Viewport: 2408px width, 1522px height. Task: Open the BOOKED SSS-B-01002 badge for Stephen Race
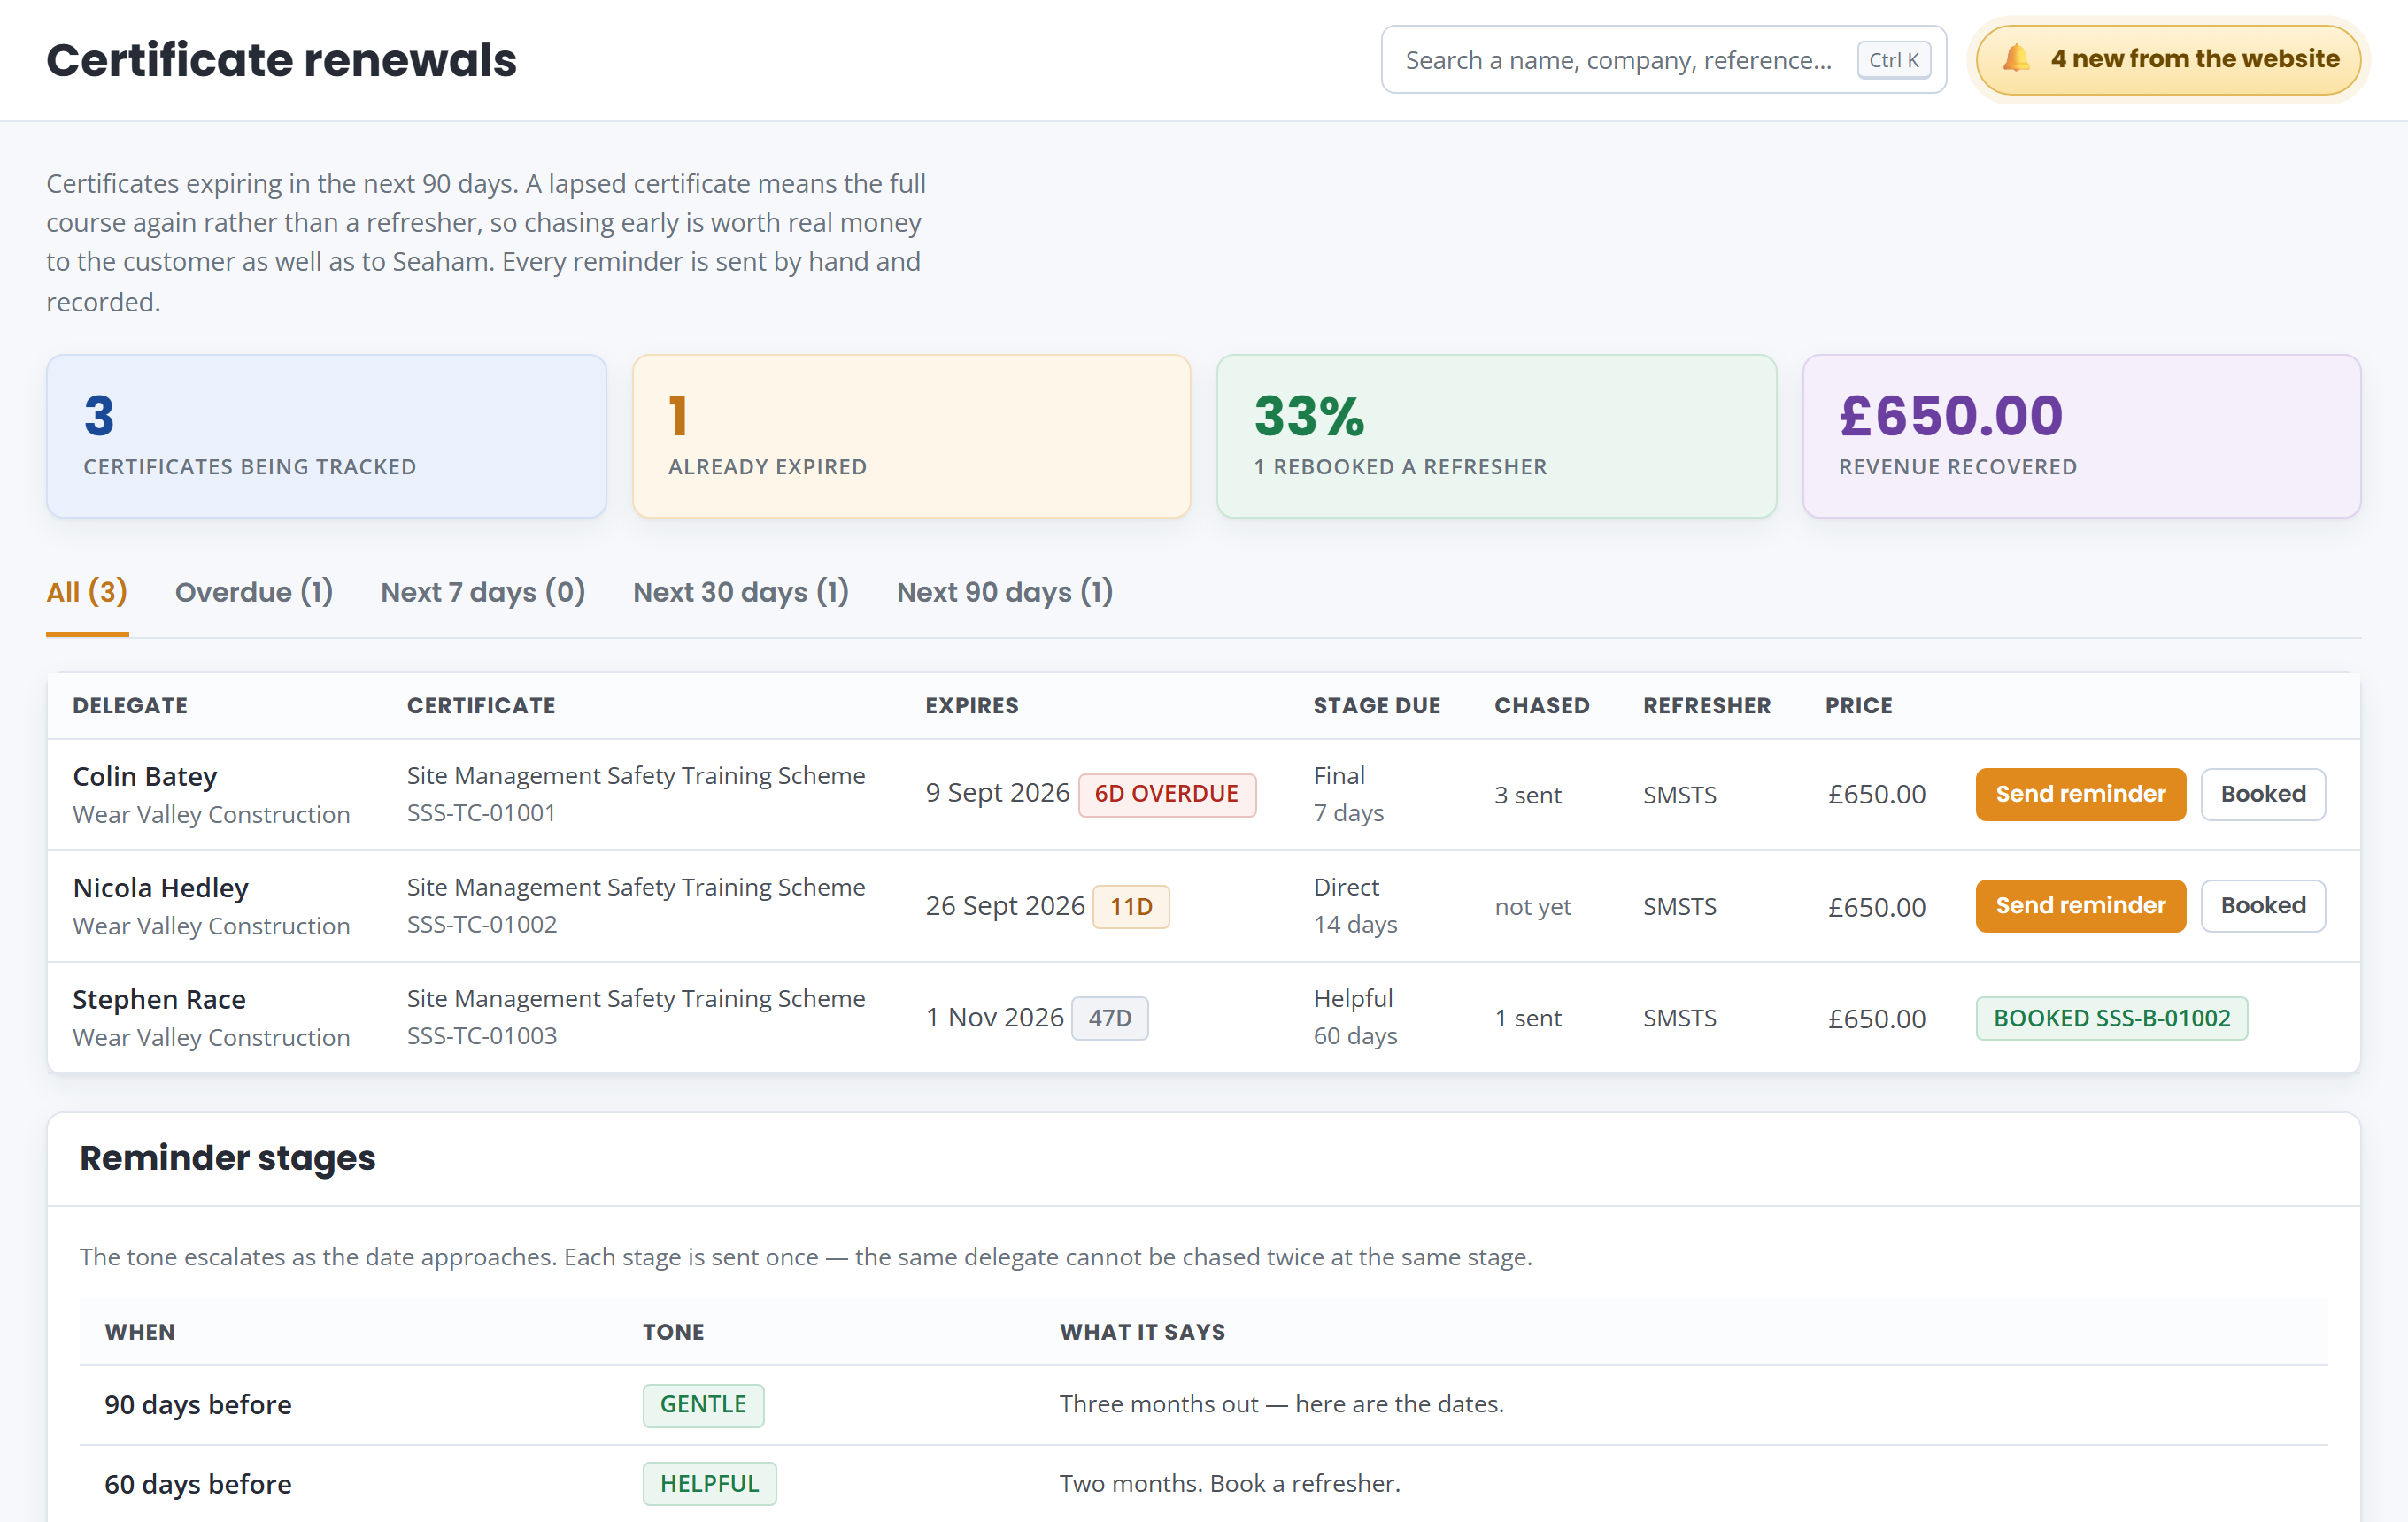pos(2112,1019)
